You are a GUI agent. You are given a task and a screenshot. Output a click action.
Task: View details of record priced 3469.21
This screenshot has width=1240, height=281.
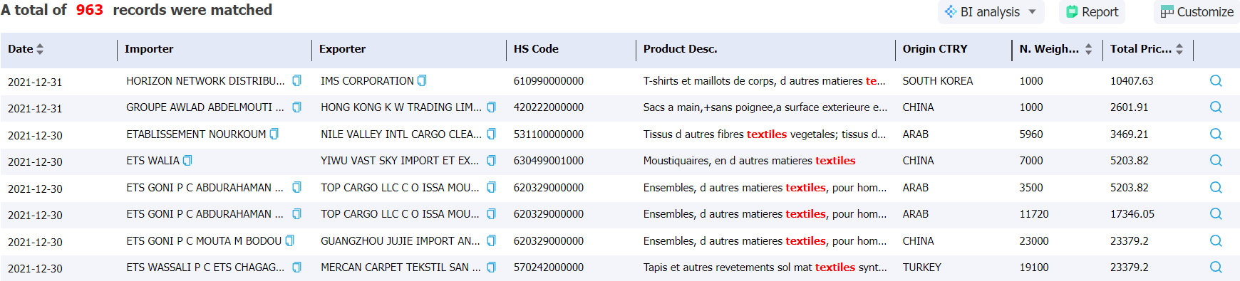pos(1216,134)
